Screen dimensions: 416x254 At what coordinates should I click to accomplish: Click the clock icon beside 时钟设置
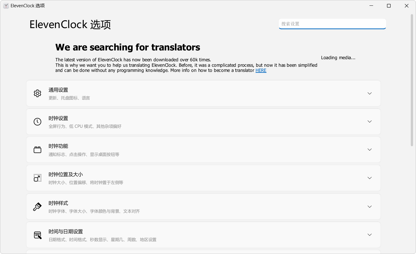[37, 122]
